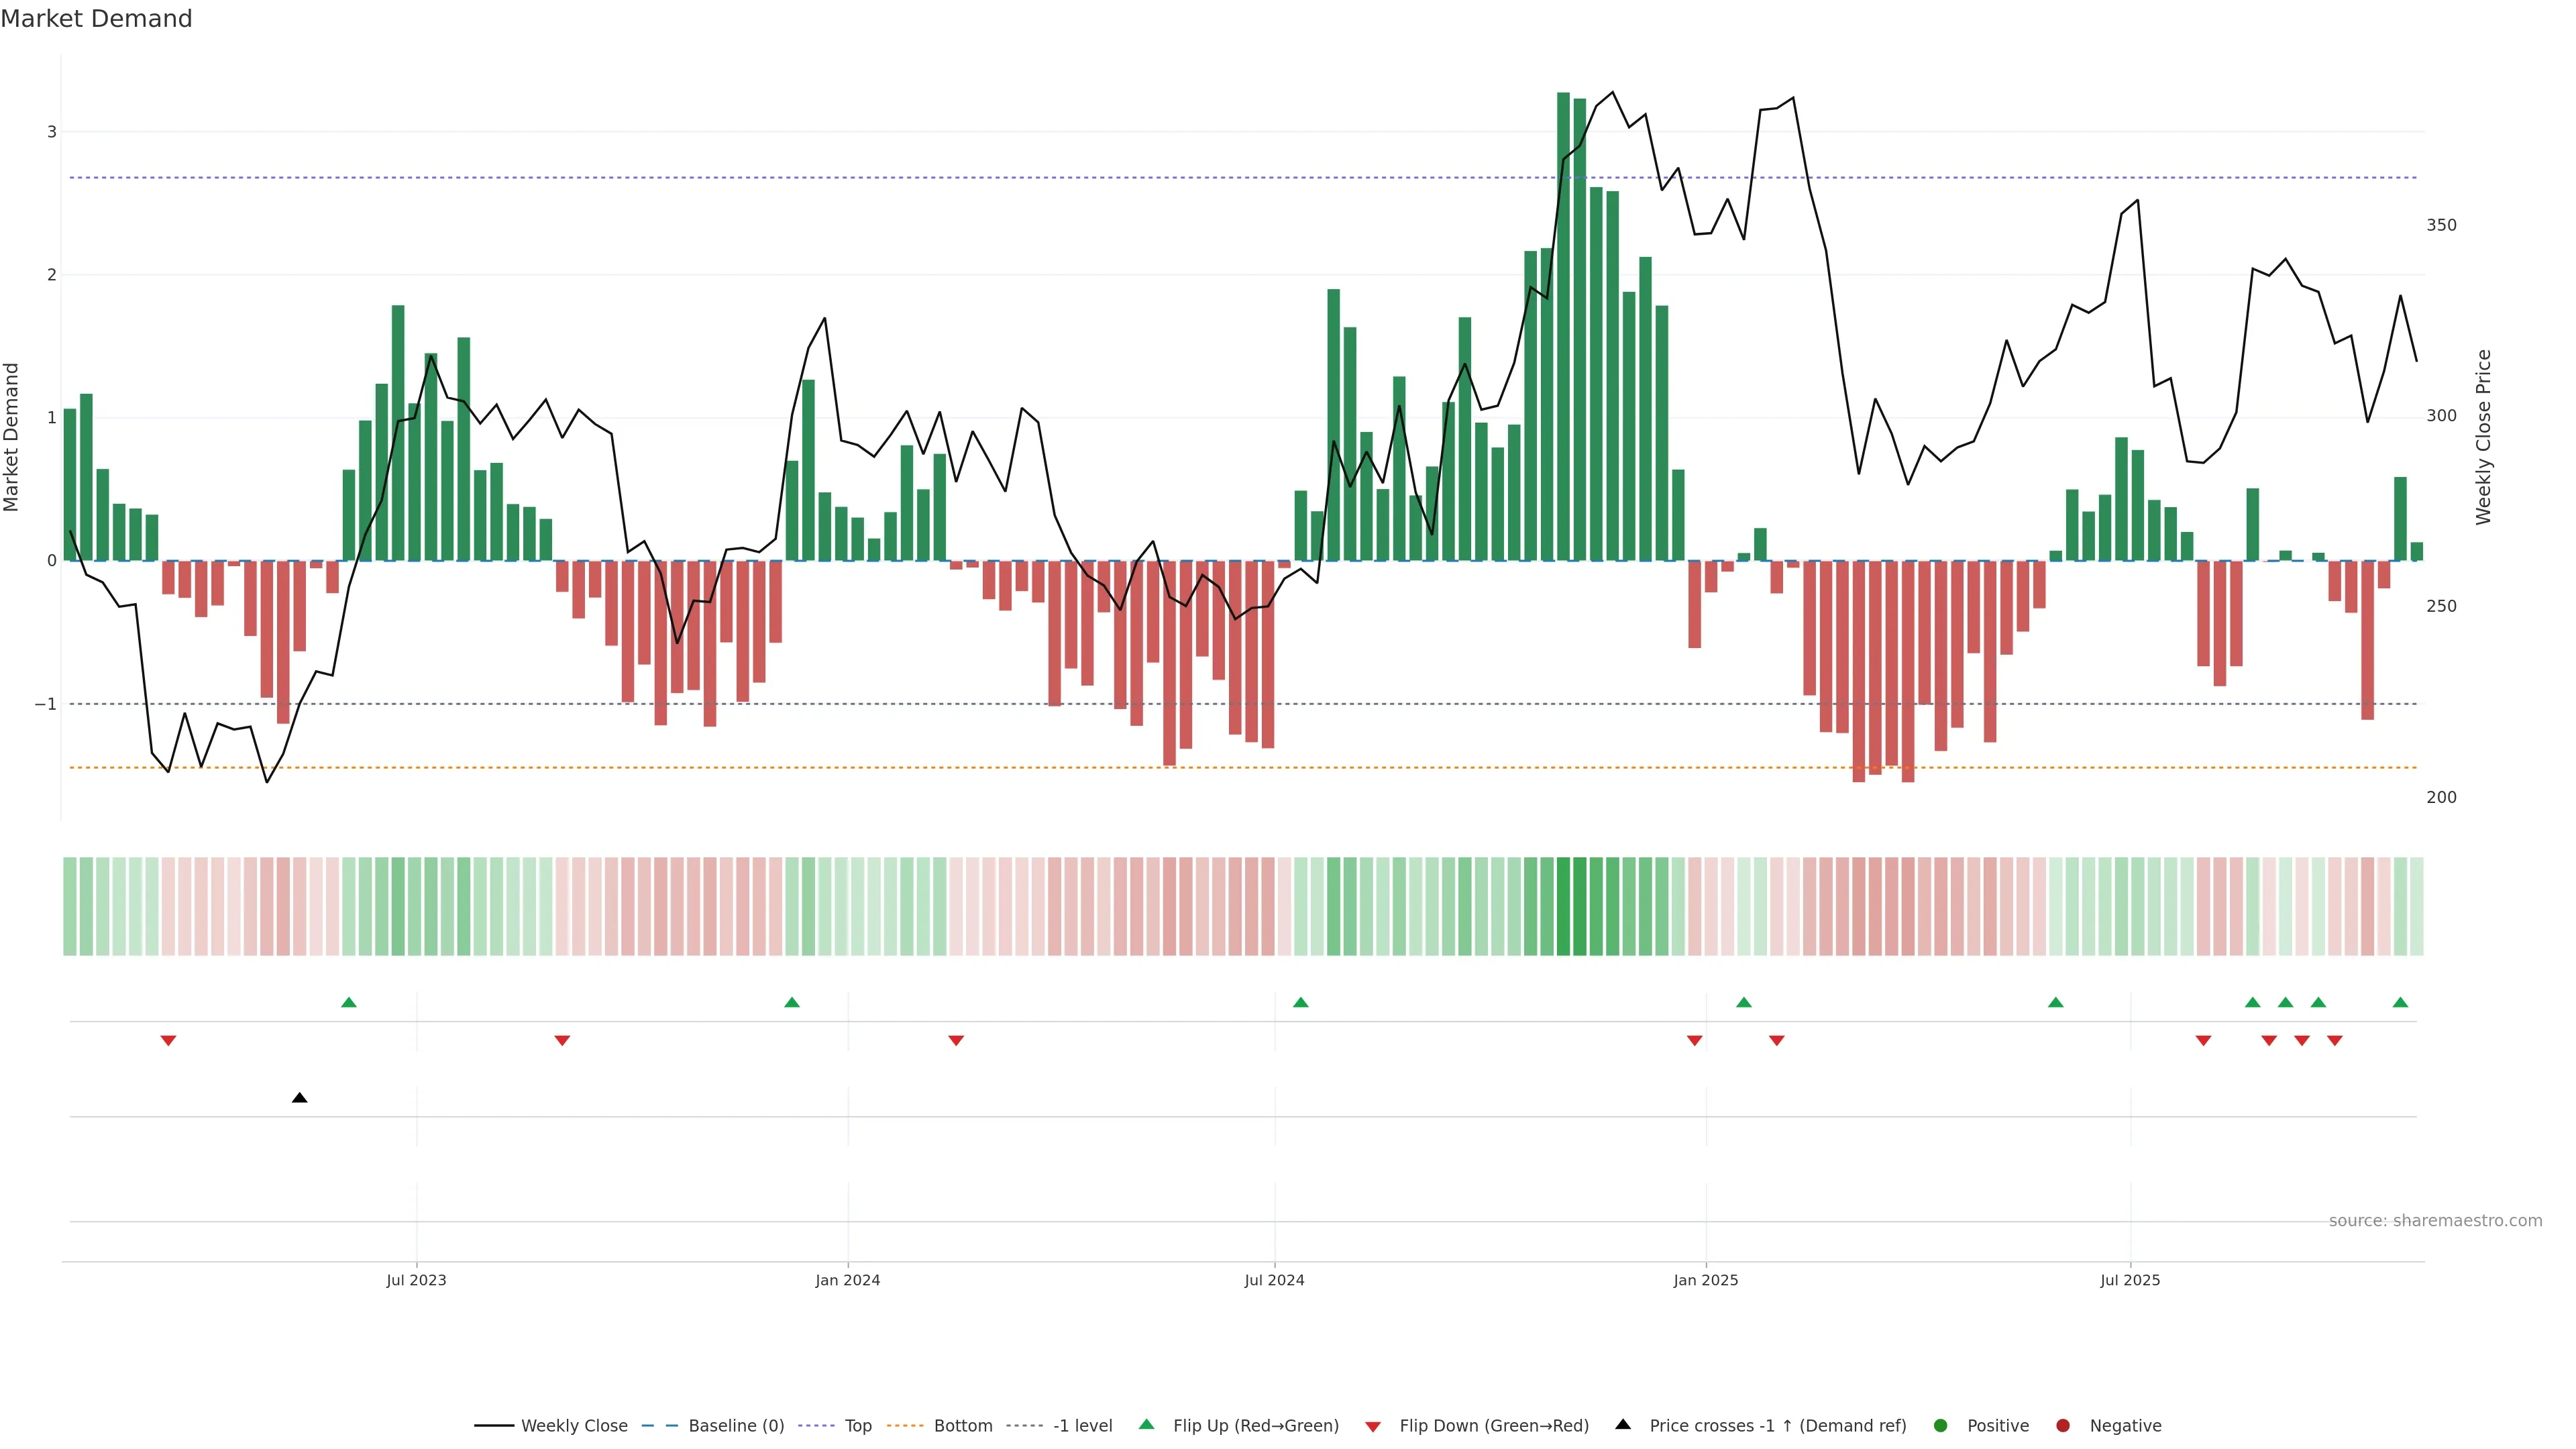Click the Flip Down (Green→Red) legend entry
Viewport: 2576px width, 1449px height.
pos(1493,1426)
